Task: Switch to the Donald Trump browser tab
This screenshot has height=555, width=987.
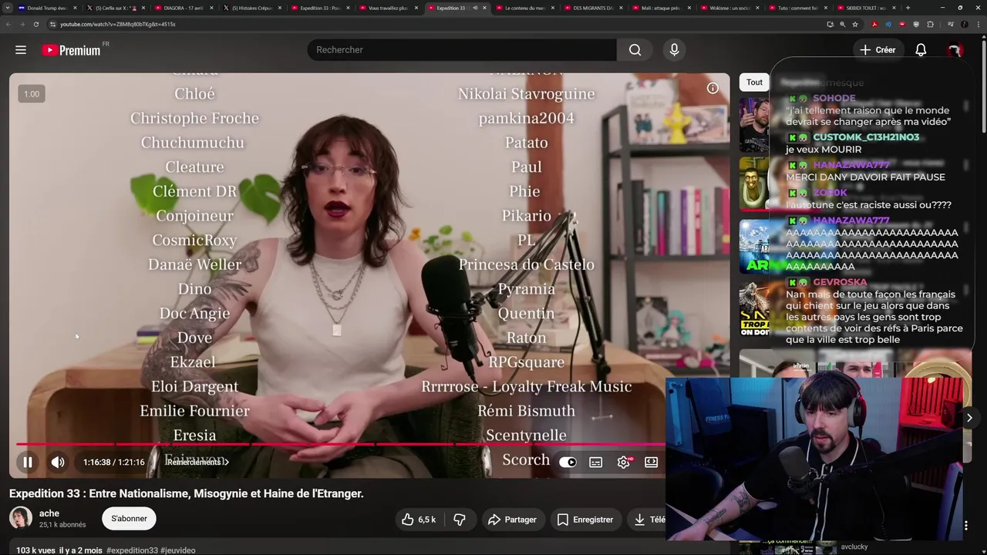Action: pos(46,8)
